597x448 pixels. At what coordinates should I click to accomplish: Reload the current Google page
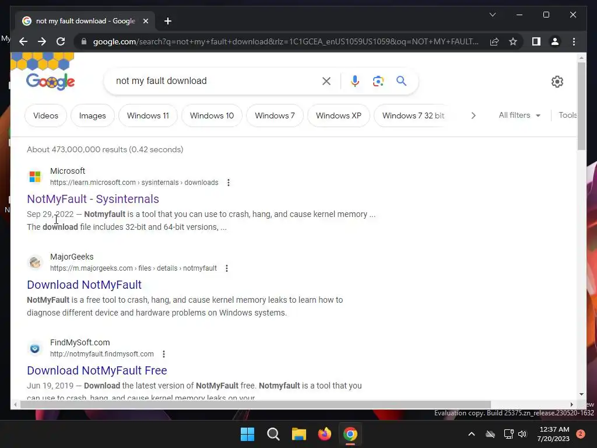click(61, 41)
